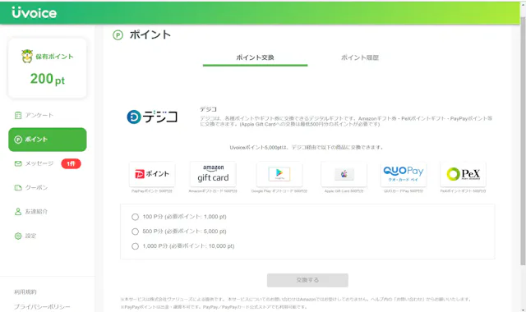This screenshot has width=526, height=312.
Task: Switch to the ポイント履歴 tab
Action: (360, 57)
